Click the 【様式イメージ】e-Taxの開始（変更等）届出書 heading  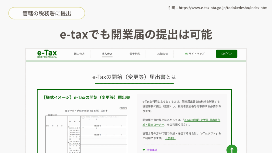point(86,97)
